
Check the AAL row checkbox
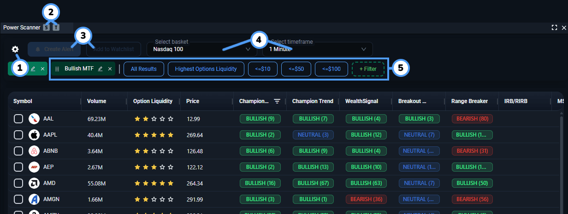pyautogui.click(x=18, y=119)
